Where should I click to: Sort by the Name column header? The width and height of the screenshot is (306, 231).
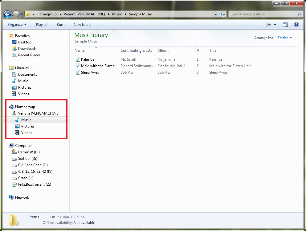(80, 50)
